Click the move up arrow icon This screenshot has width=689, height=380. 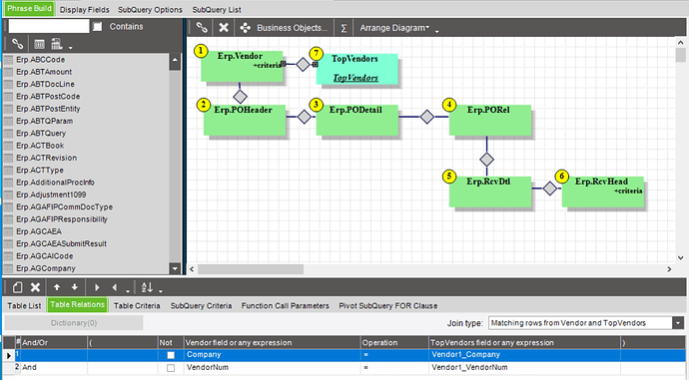tap(57, 287)
